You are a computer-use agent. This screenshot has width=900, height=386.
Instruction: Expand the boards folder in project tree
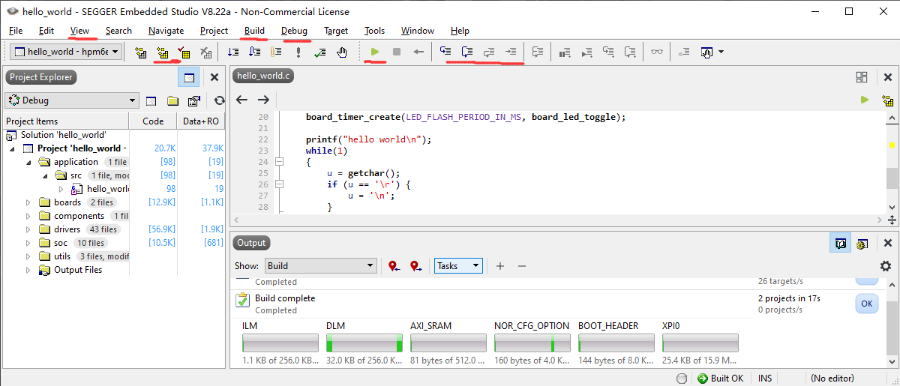[x=29, y=202]
